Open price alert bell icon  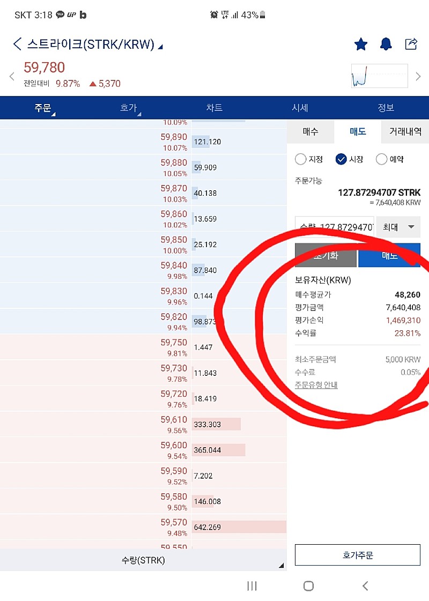coord(386,44)
